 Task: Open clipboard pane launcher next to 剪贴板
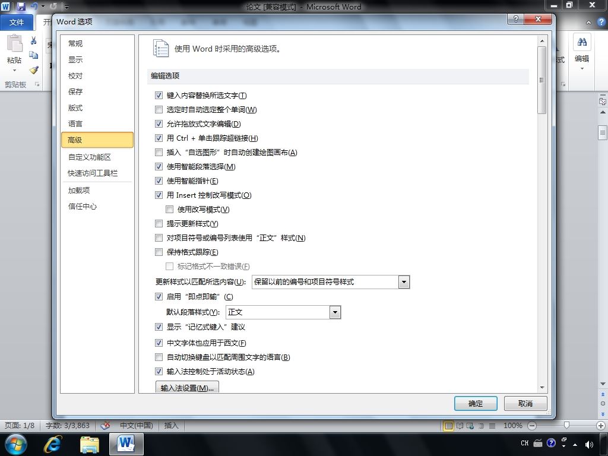pos(37,84)
